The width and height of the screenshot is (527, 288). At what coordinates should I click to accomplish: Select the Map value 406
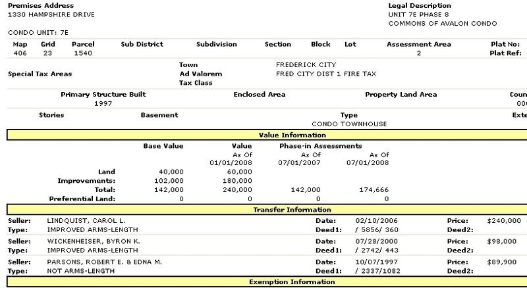[20, 53]
